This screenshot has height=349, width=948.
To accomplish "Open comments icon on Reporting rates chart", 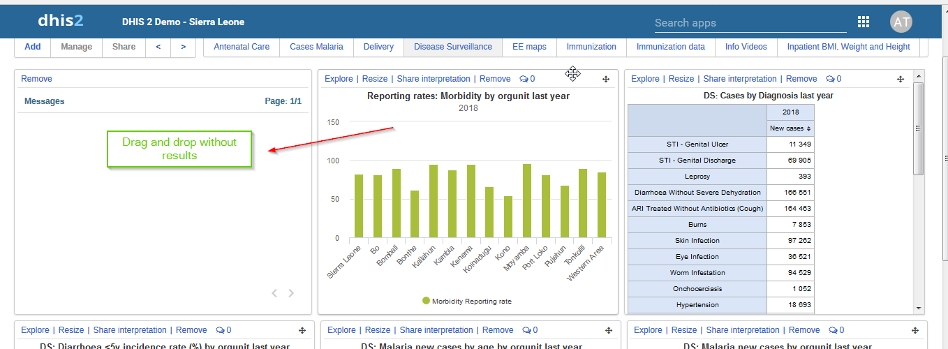I will (527, 79).
